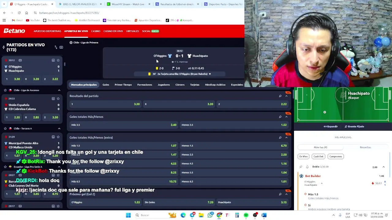Open Apuestas Deportivas in Betano menu
This screenshot has height=220, width=392.
click(47, 31)
